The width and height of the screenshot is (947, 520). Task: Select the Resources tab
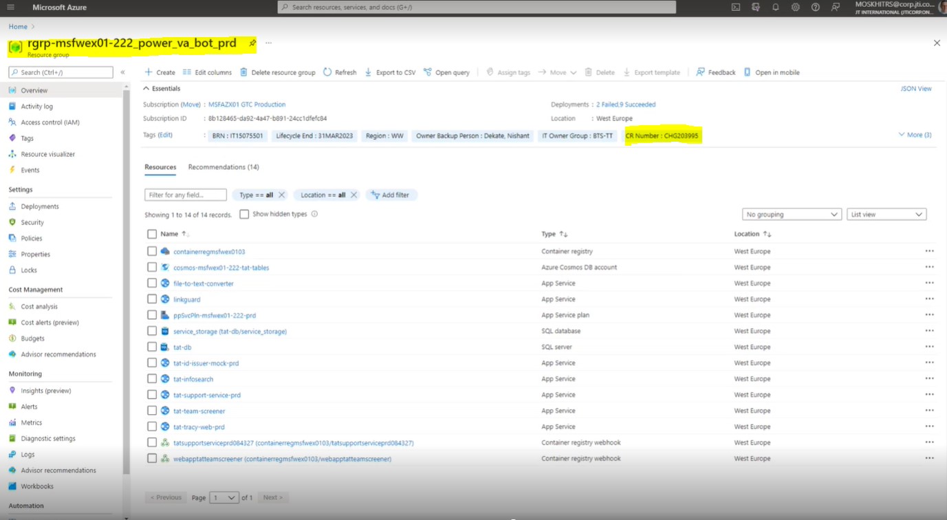coord(160,167)
